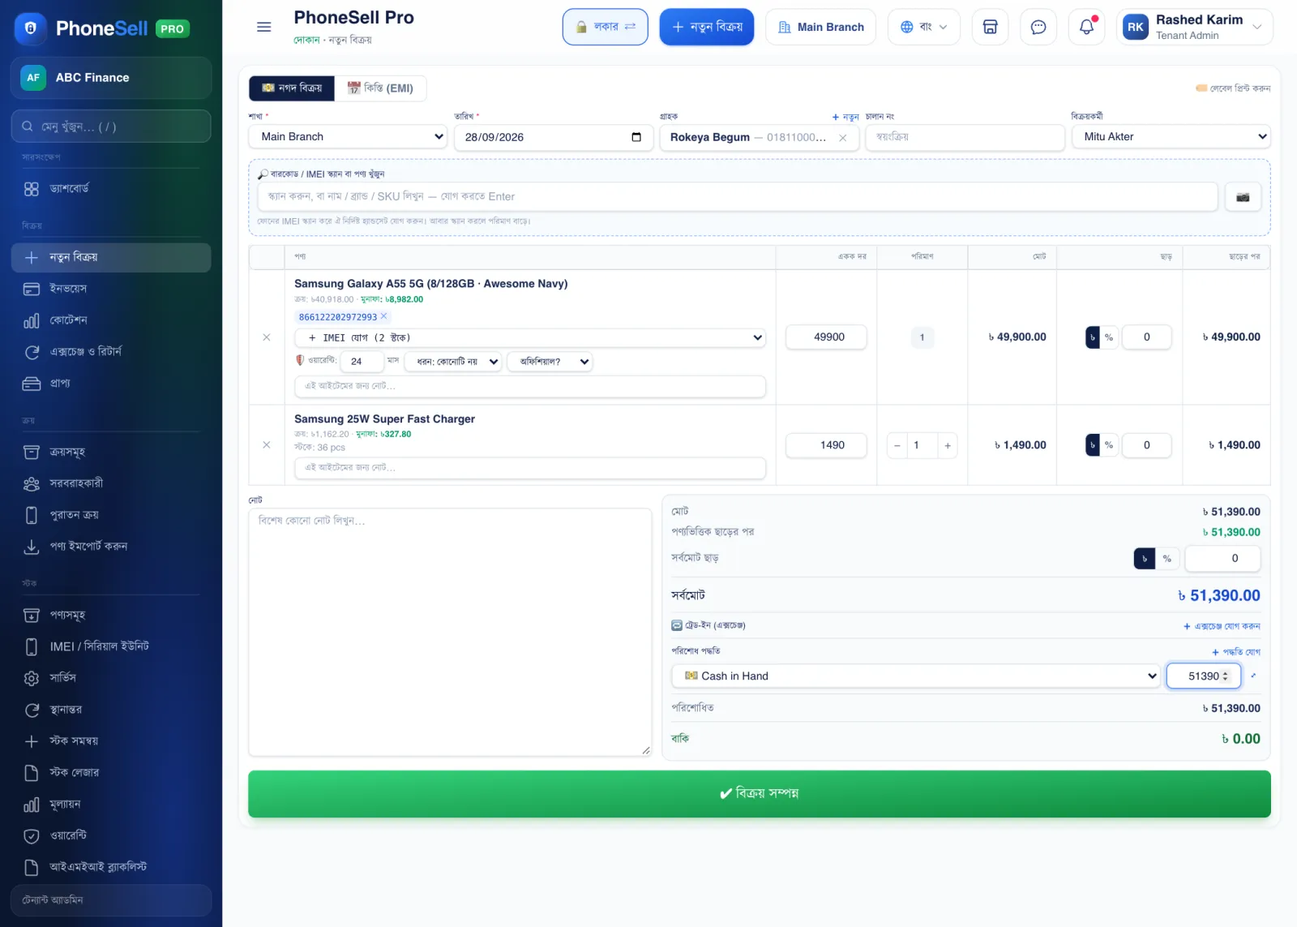The width and height of the screenshot is (1297, 927).
Task: Click পদ্ধতি যোগ link
Action: (x=1236, y=652)
